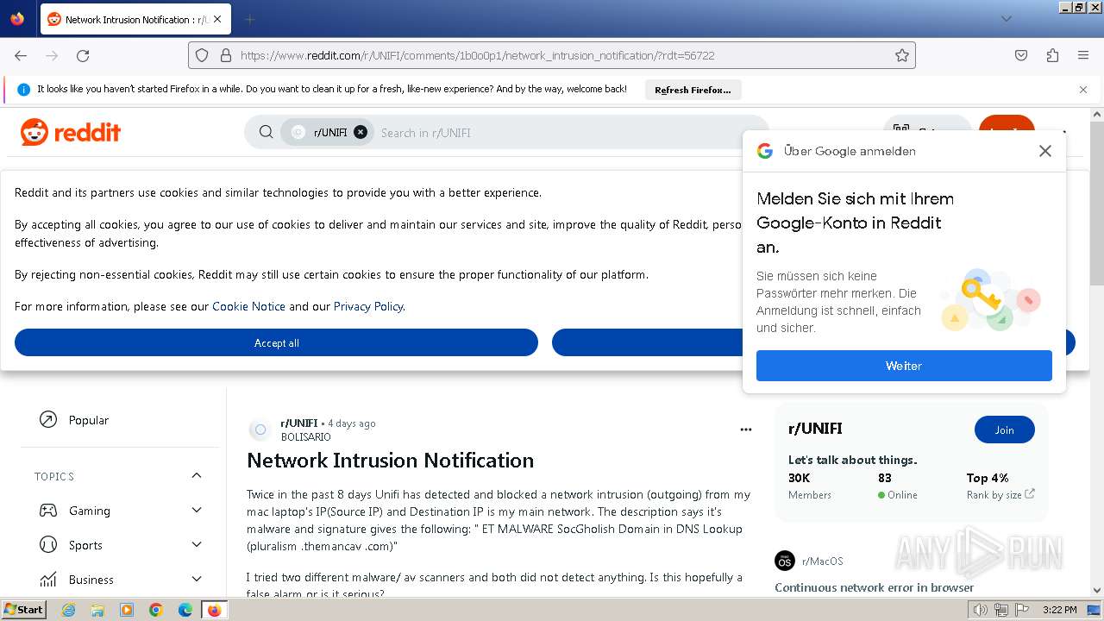Open the Windows Start menu
Screen dimensions: 1104x621
(23, 609)
